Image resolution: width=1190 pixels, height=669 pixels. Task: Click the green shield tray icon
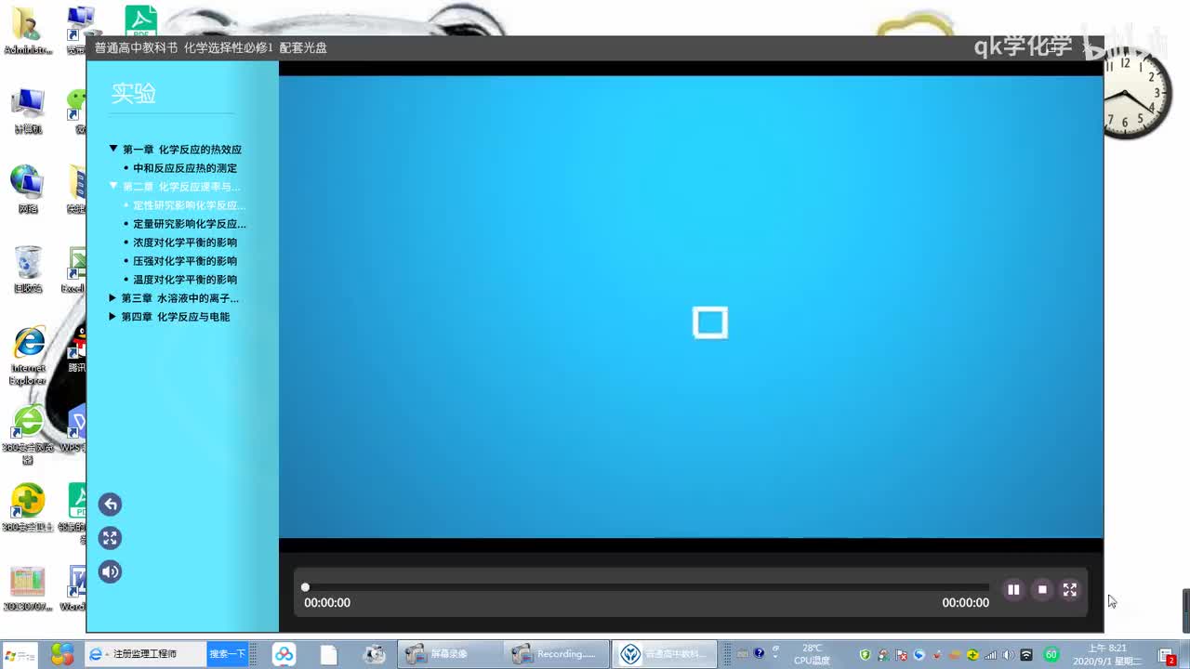coord(865,654)
